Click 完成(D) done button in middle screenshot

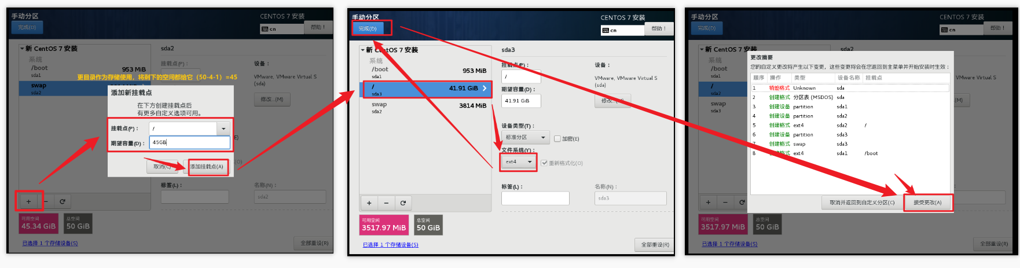(x=368, y=28)
